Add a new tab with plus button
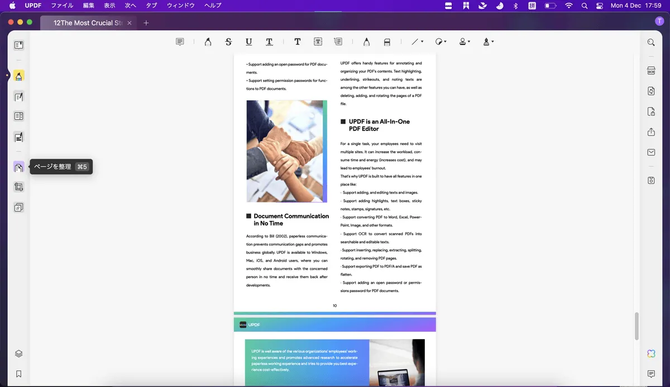Viewport: 670px width, 387px height. [x=146, y=23]
